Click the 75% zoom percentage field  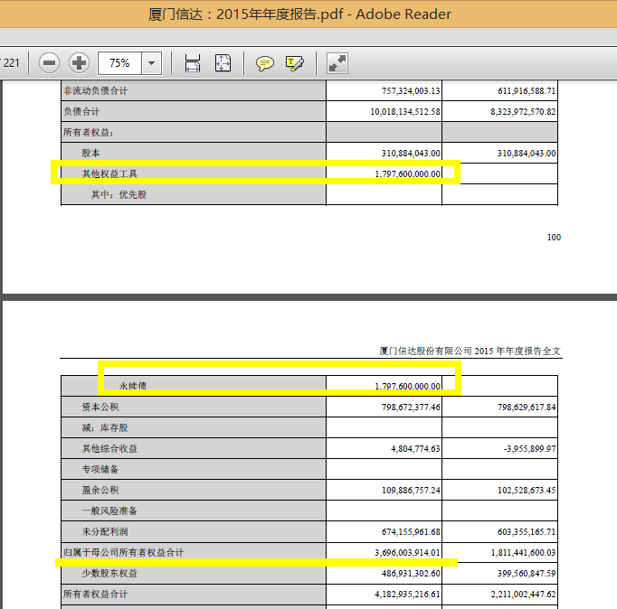(x=119, y=63)
